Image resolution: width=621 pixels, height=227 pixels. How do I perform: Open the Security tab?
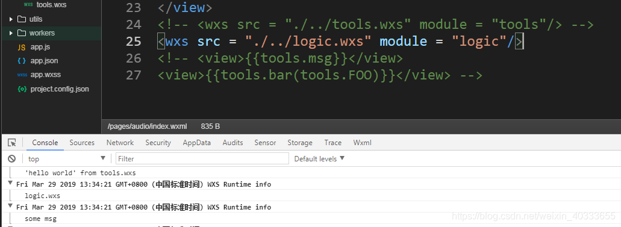point(158,143)
